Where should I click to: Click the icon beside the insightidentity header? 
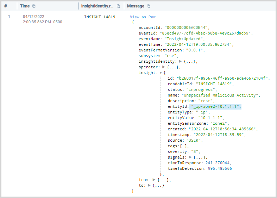click(118, 6)
